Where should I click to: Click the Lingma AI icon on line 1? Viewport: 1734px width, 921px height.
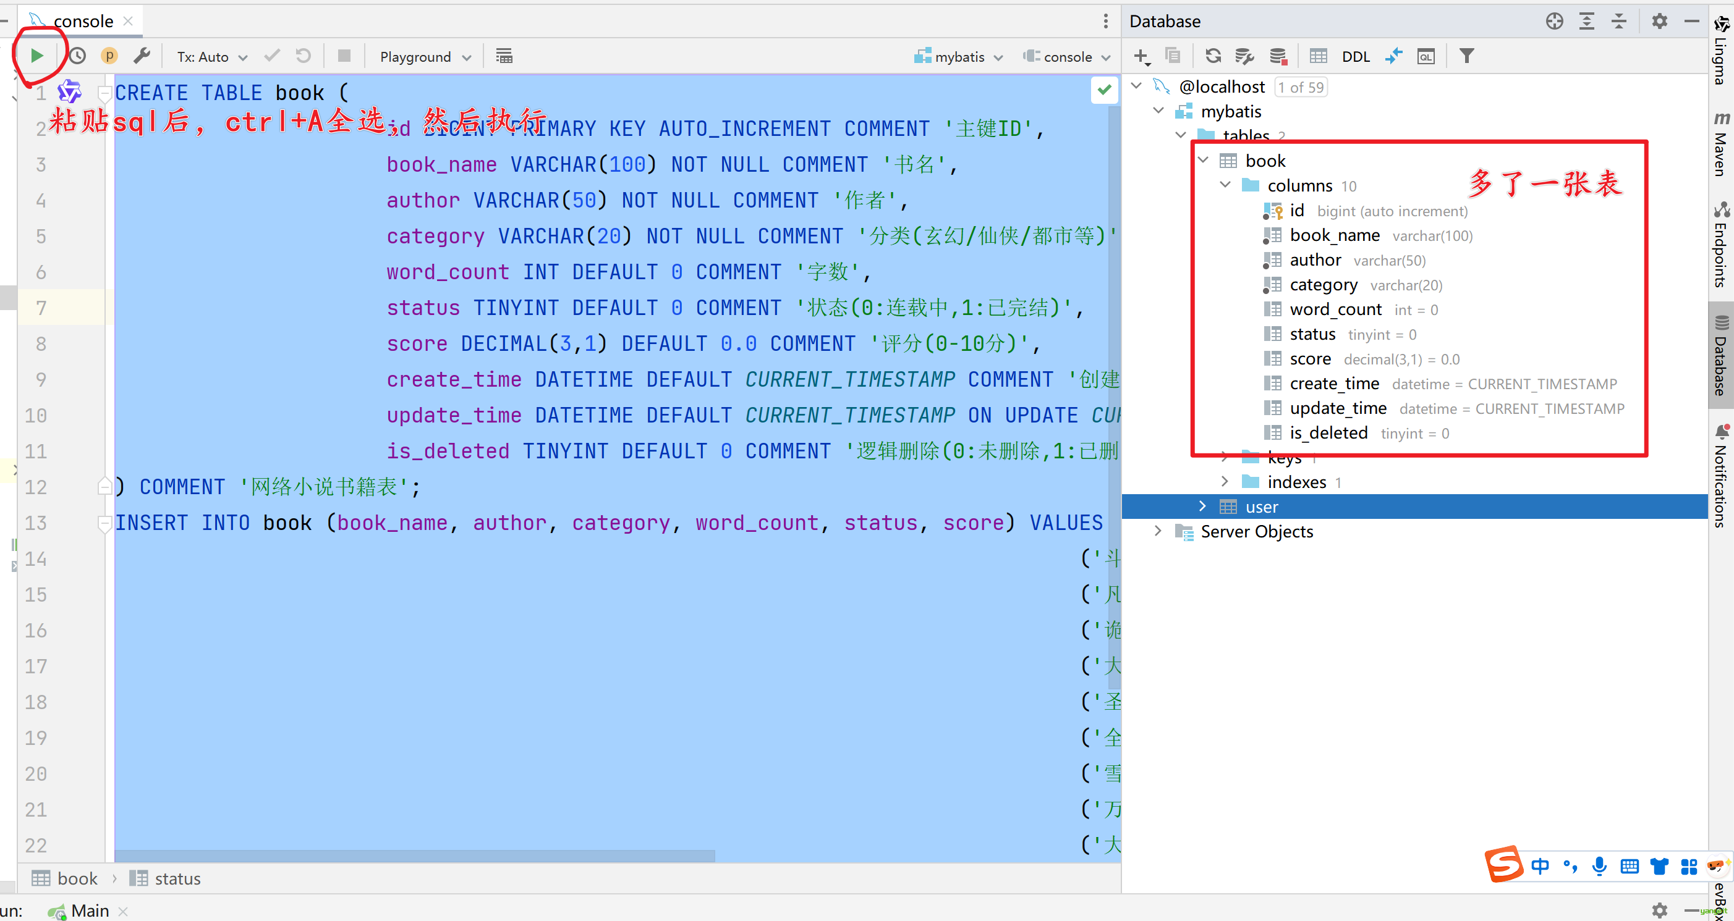click(x=69, y=91)
